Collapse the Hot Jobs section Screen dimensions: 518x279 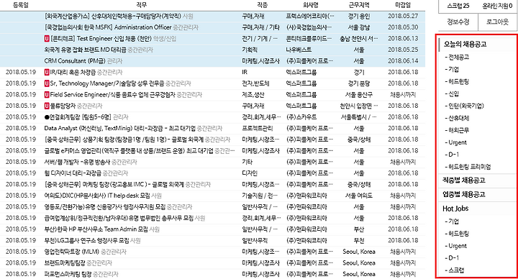[x=455, y=209]
